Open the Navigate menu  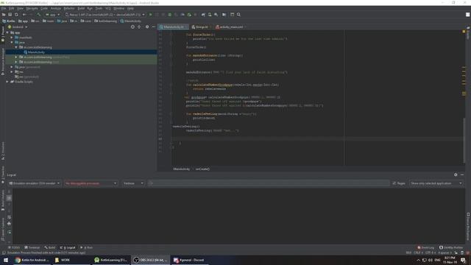(32, 8)
